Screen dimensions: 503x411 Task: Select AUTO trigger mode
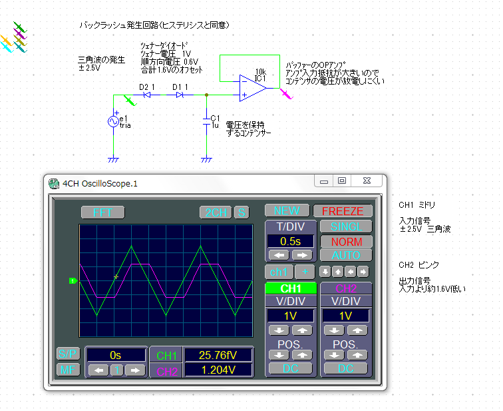346,255
